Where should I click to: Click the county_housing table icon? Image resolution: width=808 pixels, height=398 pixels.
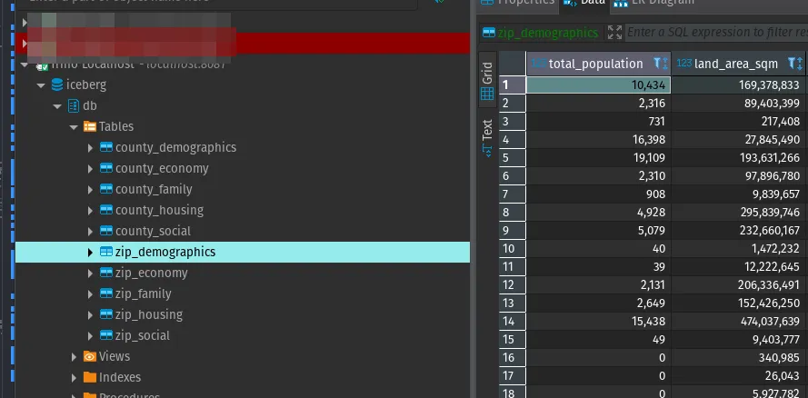(x=105, y=210)
